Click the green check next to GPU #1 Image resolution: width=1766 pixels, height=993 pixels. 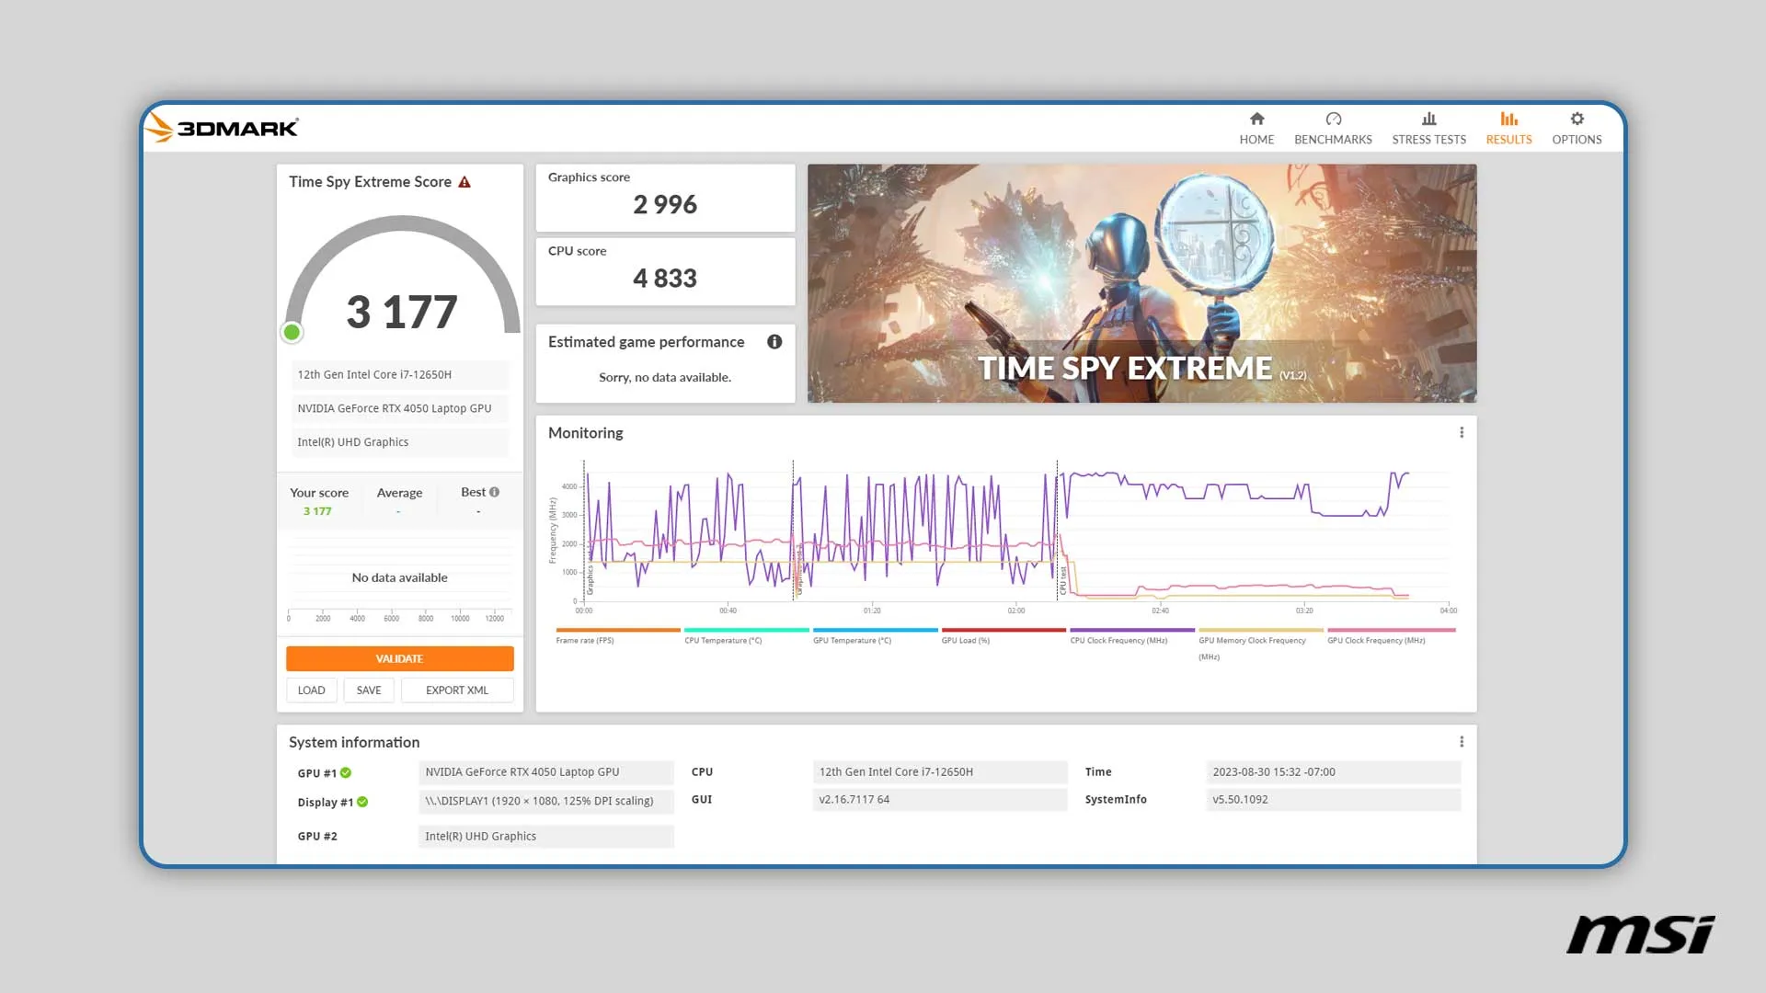coord(346,772)
